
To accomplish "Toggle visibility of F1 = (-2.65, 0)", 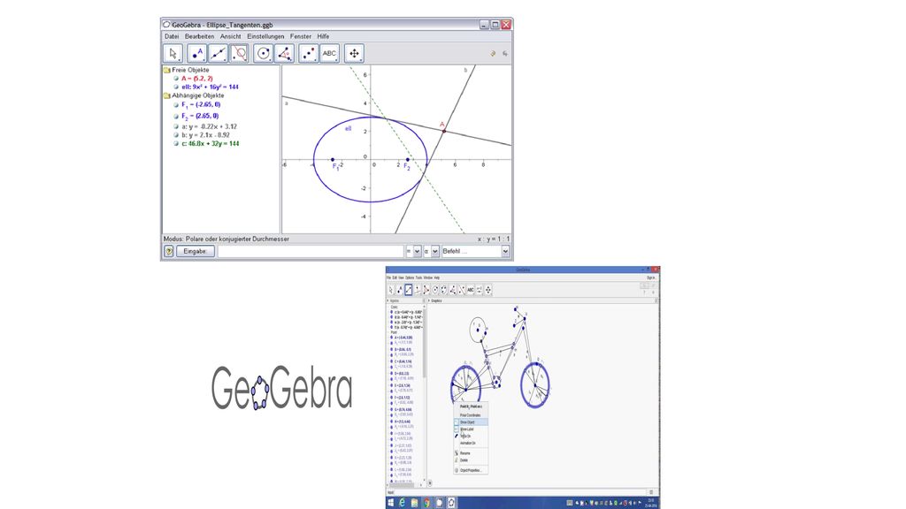I will pyautogui.click(x=176, y=105).
